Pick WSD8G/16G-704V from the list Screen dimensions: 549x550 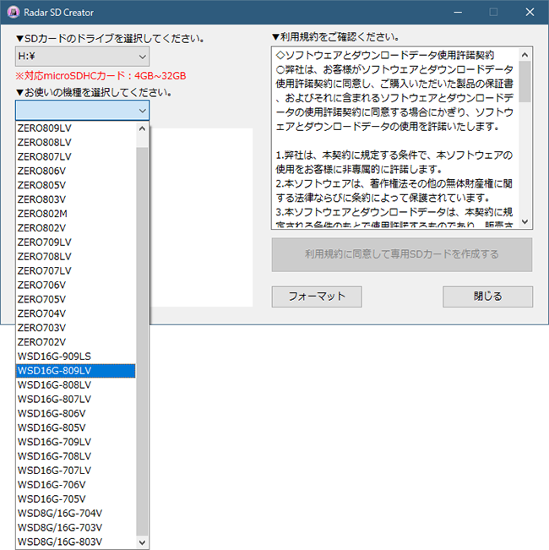pos(75,514)
